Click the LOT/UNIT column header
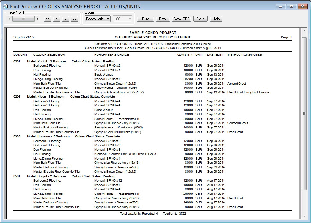The width and height of the screenshot is (311, 223). click(x=21, y=55)
